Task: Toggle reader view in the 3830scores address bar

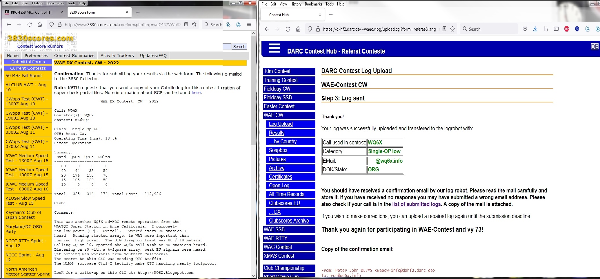Action: 186,25
